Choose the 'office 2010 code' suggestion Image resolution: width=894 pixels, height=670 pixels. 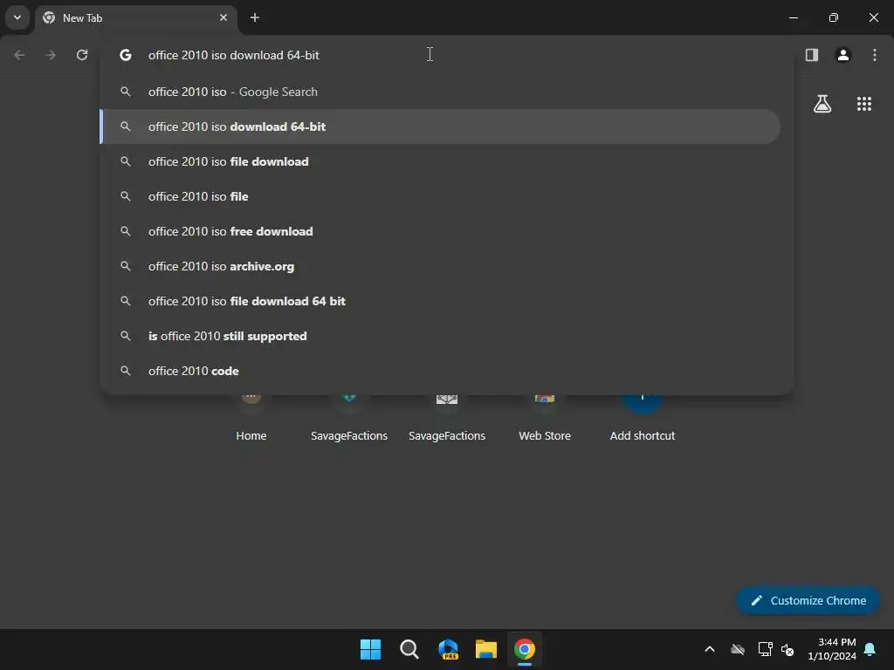point(440,371)
